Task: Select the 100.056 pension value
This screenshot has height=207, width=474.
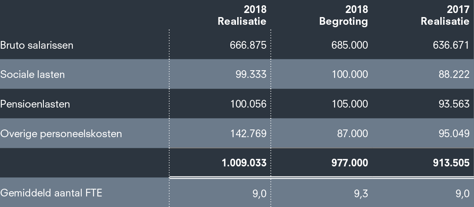Action: click(248, 104)
